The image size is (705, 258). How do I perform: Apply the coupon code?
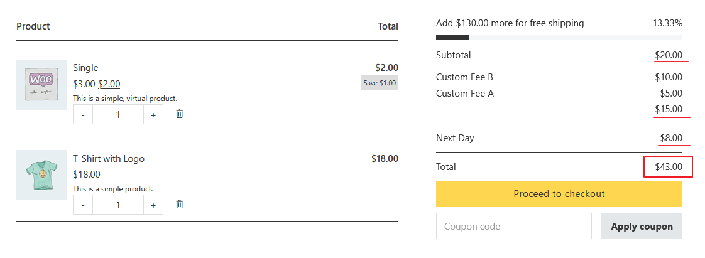[x=642, y=226]
